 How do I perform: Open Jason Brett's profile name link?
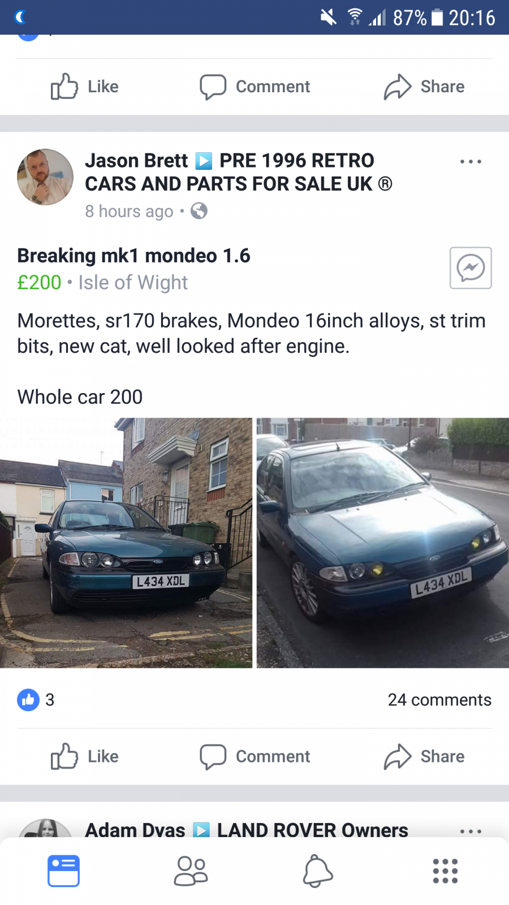point(136,161)
